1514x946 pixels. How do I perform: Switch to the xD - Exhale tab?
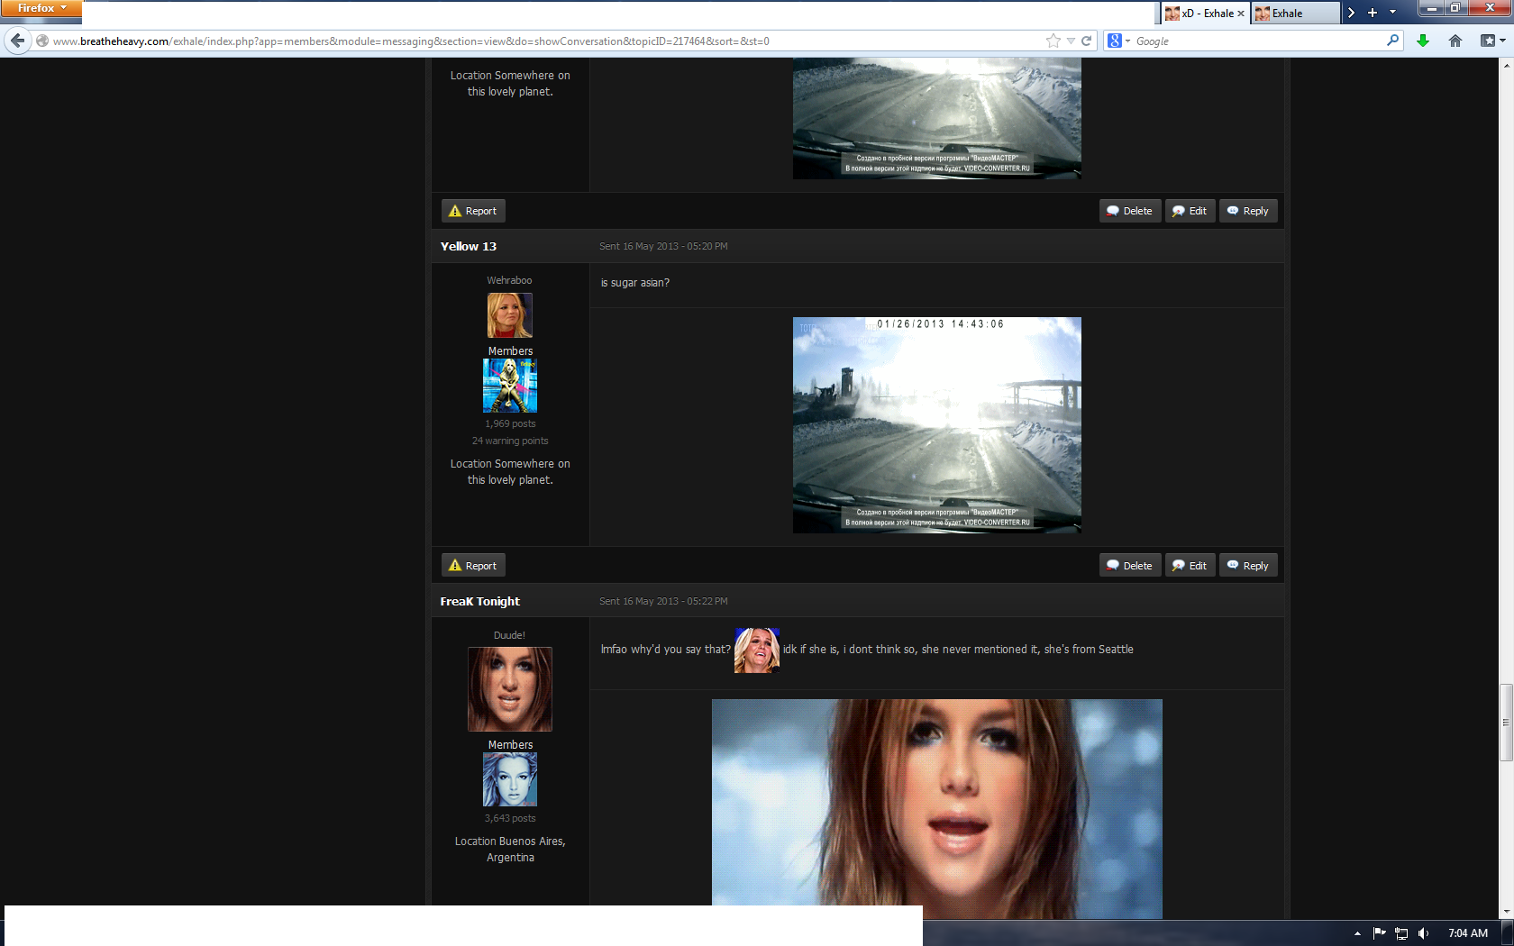point(1204,14)
